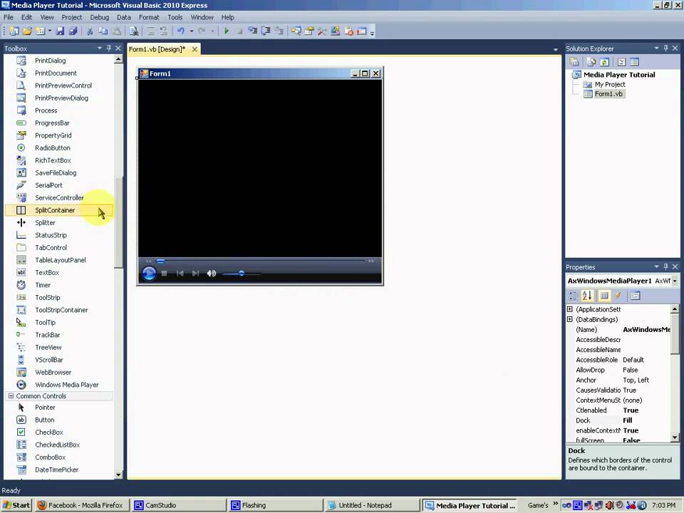The width and height of the screenshot is (684, 513).
Task: Click the Undo arrow icon
Action: pos(180,31)
